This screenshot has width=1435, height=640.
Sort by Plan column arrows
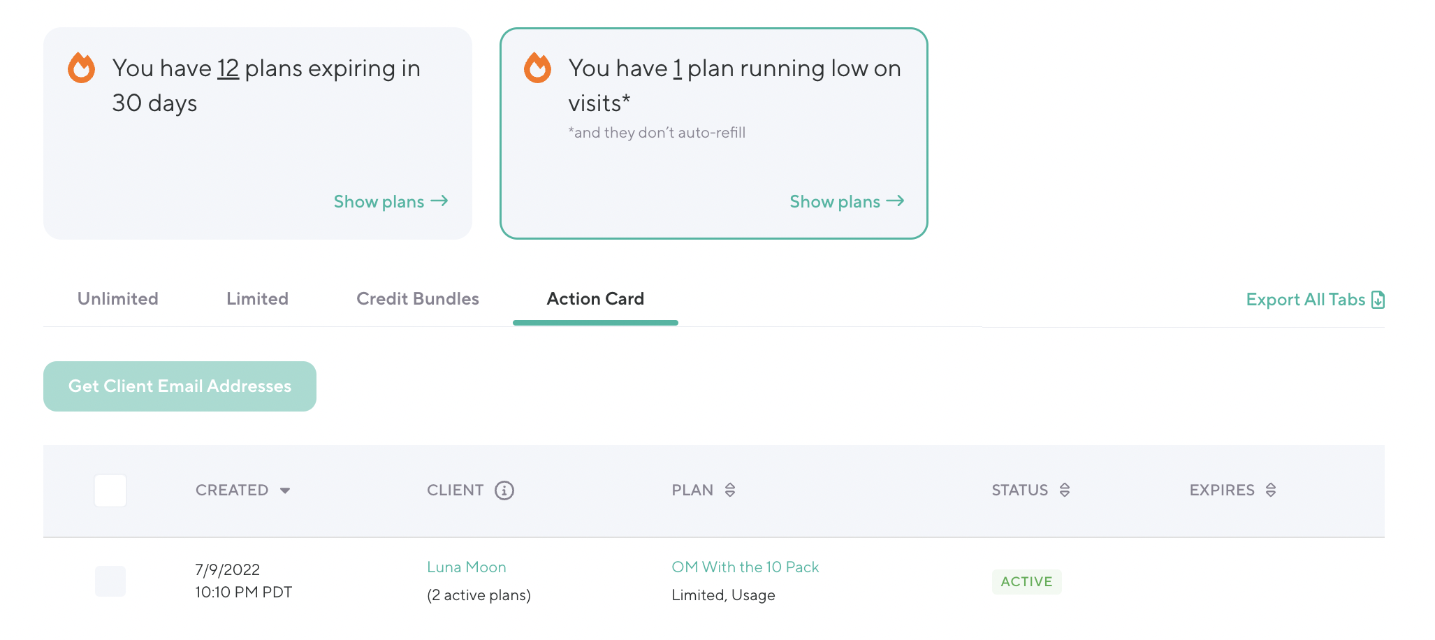pyautogui.click(x=730, y=490)
